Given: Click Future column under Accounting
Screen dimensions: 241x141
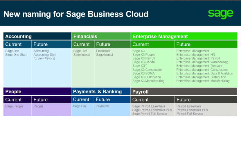Looking at the screenshot, I should click(x=51, y=44).
